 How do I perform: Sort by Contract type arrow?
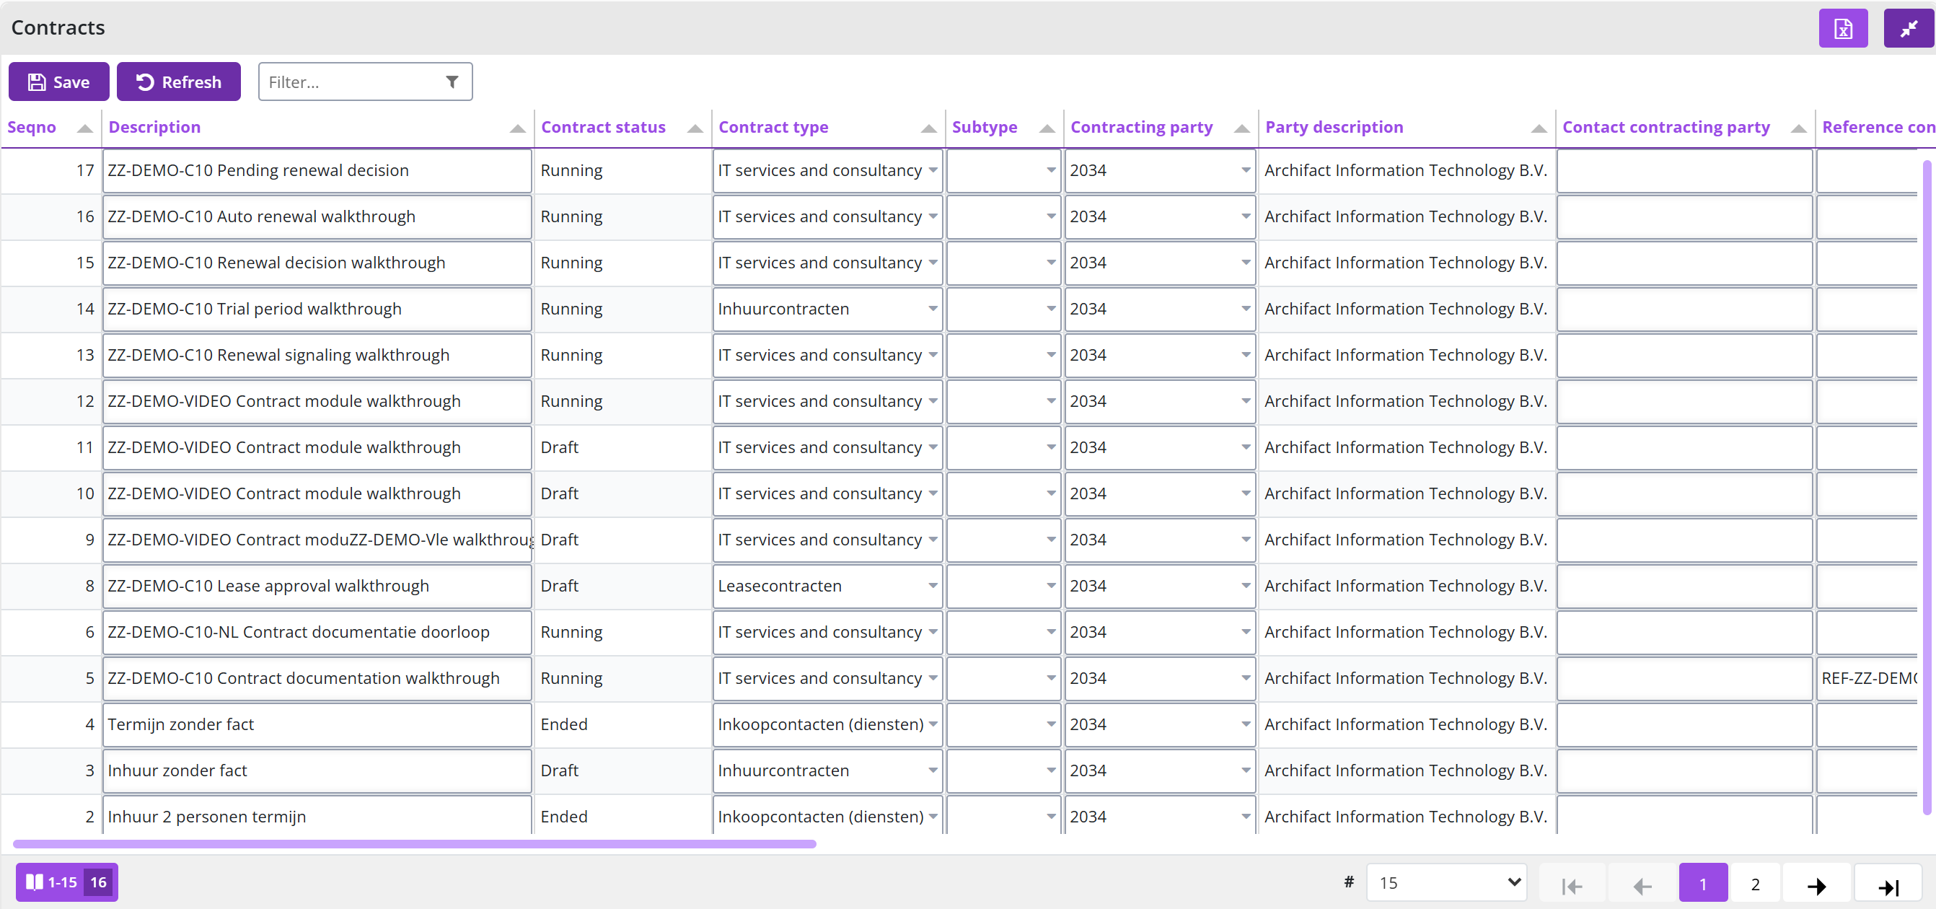point(929,128)
